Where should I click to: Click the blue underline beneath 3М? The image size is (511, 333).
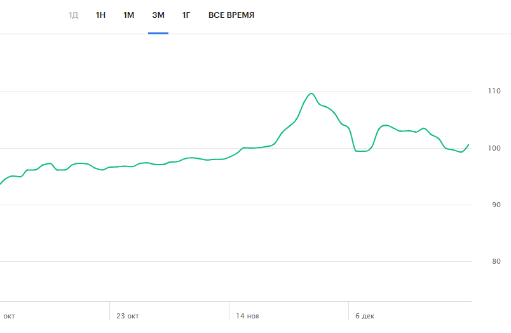158,33
